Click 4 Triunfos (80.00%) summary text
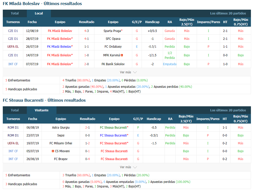 pos(76,80)
